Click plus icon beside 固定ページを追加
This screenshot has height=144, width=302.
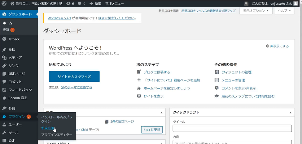(139, 80)
